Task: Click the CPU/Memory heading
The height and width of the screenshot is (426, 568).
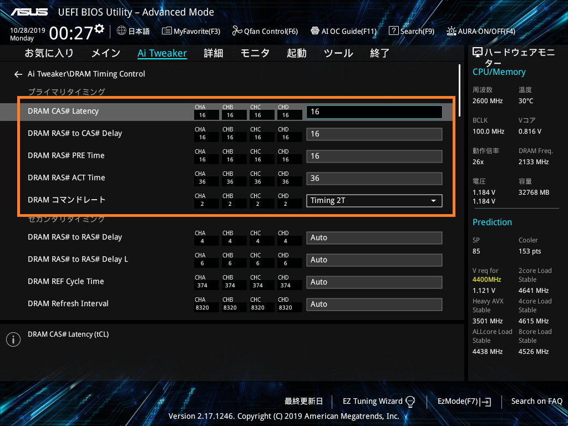Action: pos(499,72)
